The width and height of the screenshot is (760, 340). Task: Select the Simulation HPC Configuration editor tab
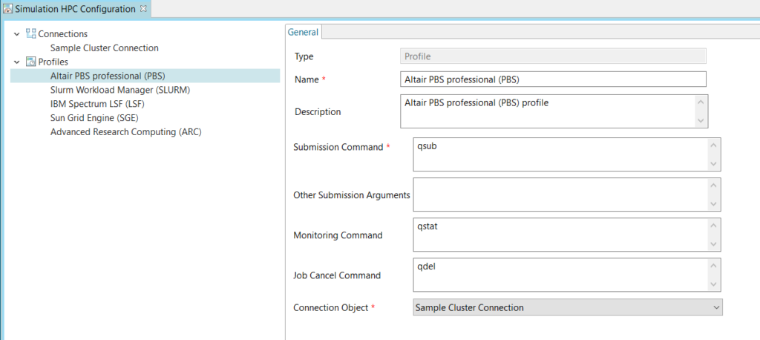click(76, 9)
